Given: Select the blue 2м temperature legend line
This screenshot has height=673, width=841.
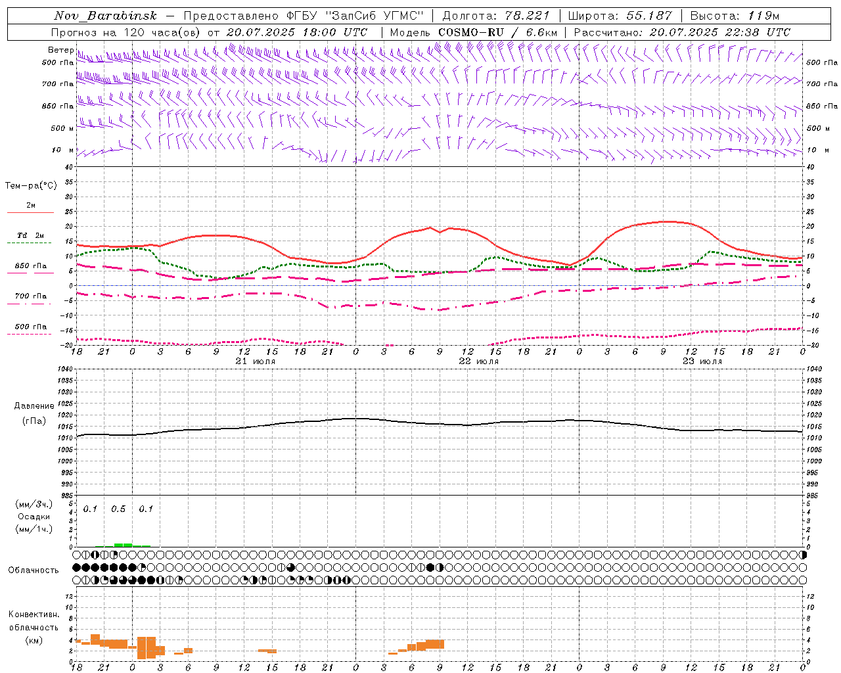Looking at the screenshot, I should click(30, 212).
